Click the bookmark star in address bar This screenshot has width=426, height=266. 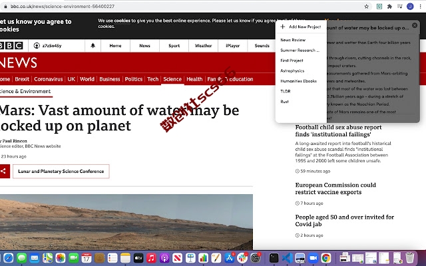pos(367,6)
